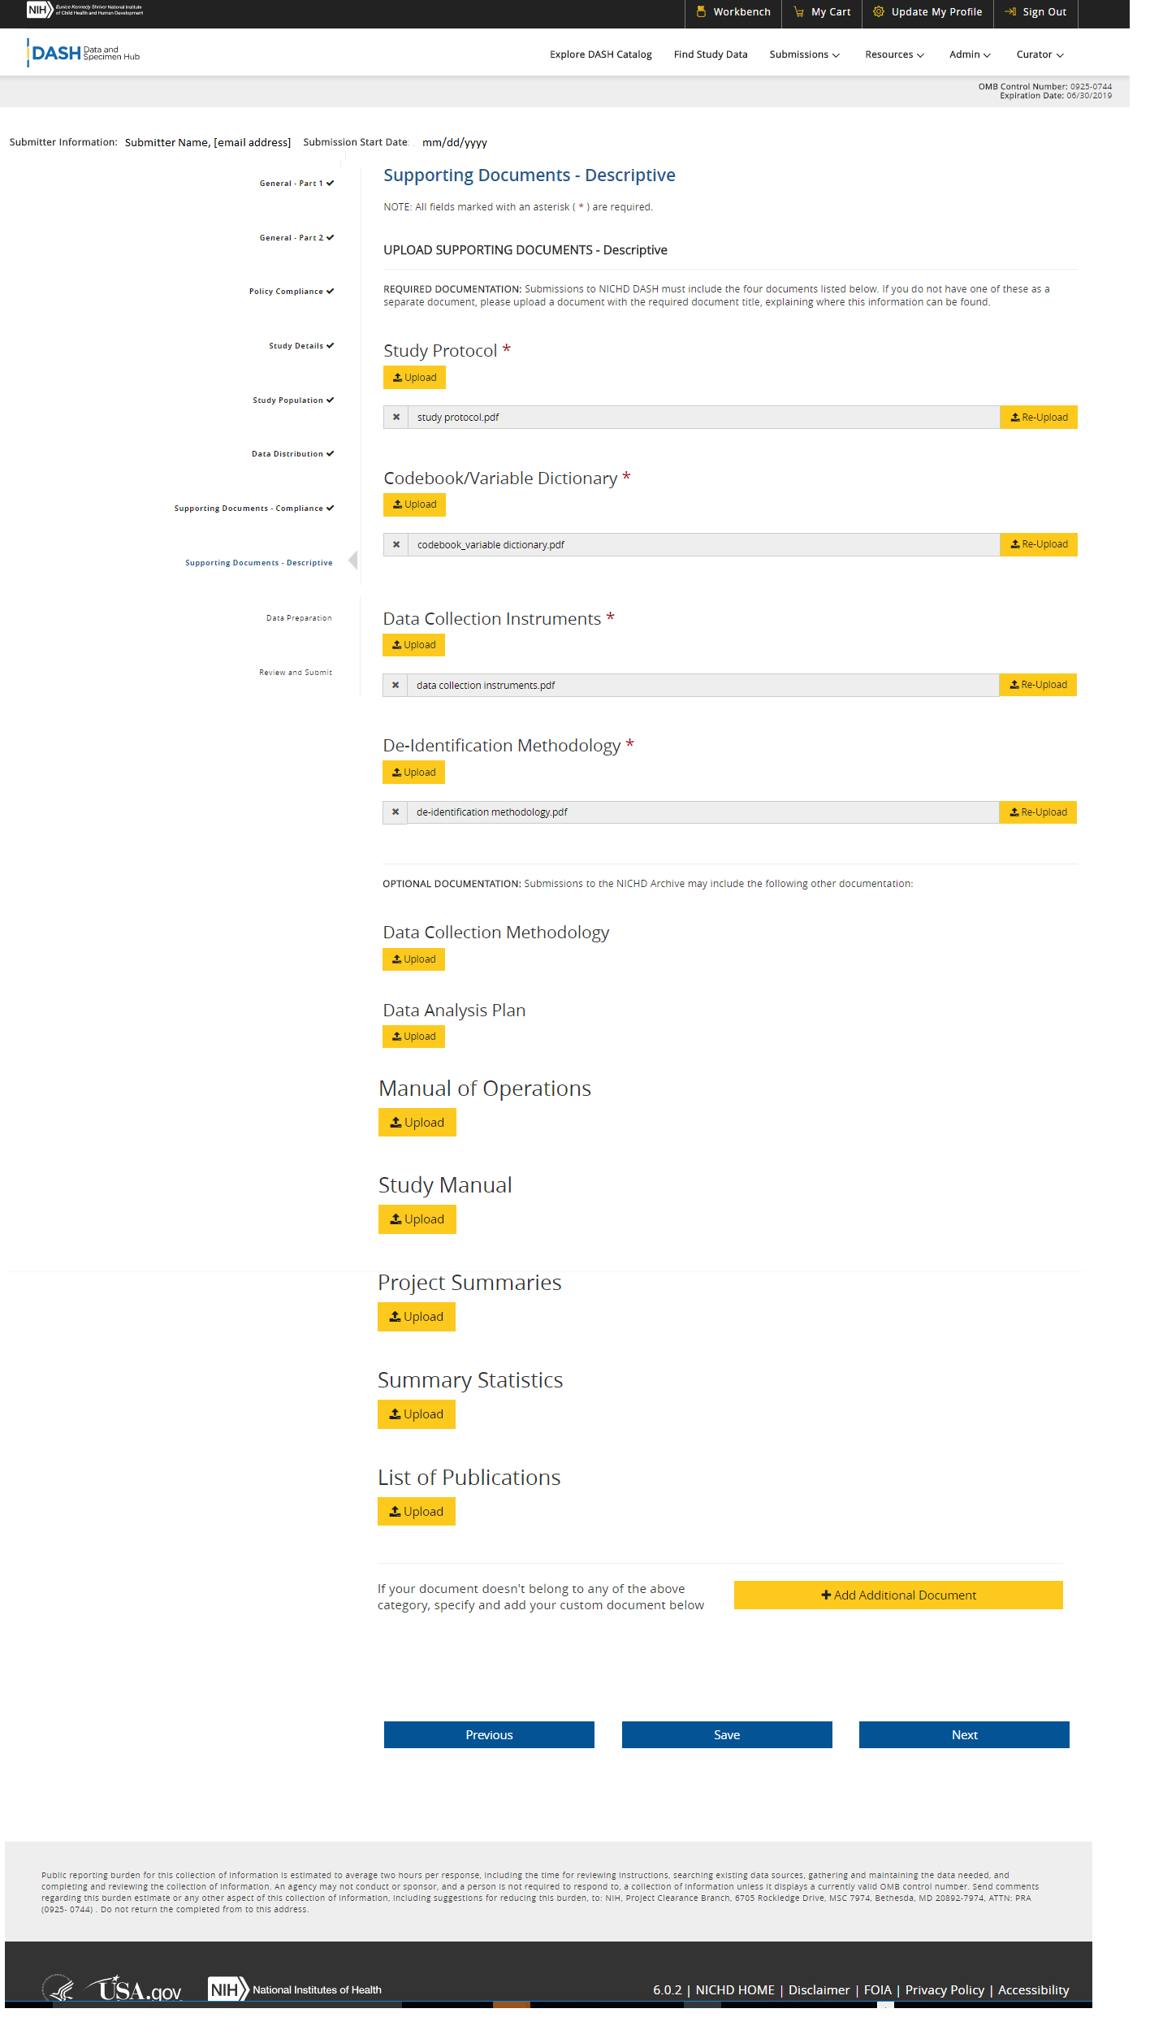
Task: Open the Workbench
Action: pyautogui.click(x=733, y=12)
